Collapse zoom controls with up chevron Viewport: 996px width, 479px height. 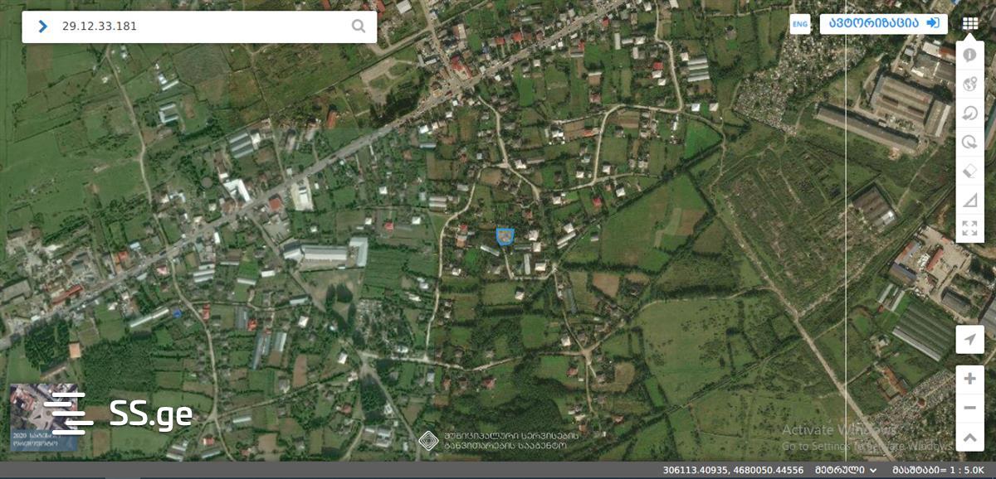[x=970, y=437]
